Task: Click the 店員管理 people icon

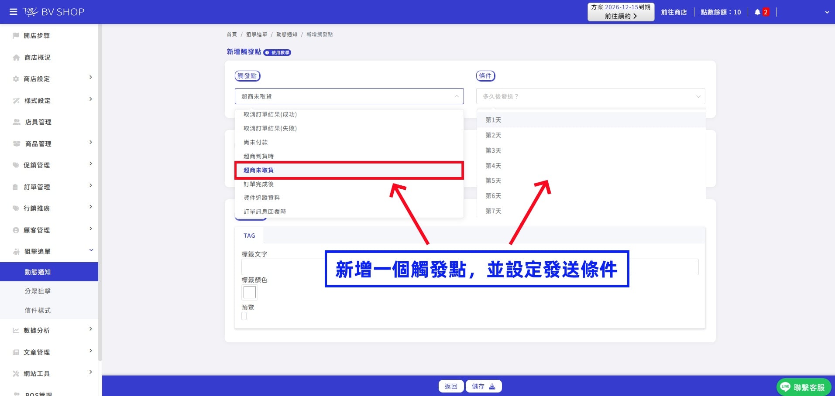Action: click(17, 122)
